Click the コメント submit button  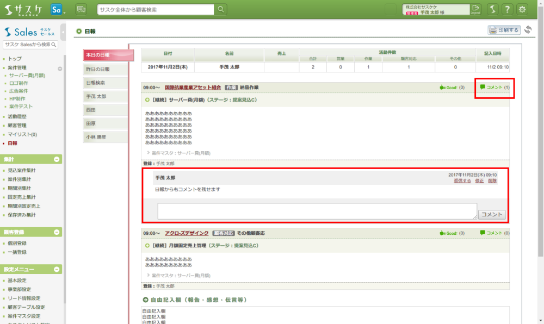point(492,214)
